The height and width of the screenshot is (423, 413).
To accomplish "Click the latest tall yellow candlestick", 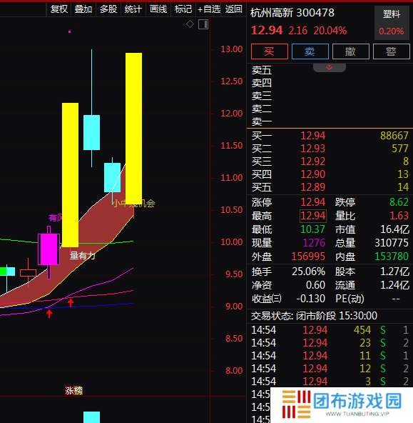I will (x=134, y=128).
